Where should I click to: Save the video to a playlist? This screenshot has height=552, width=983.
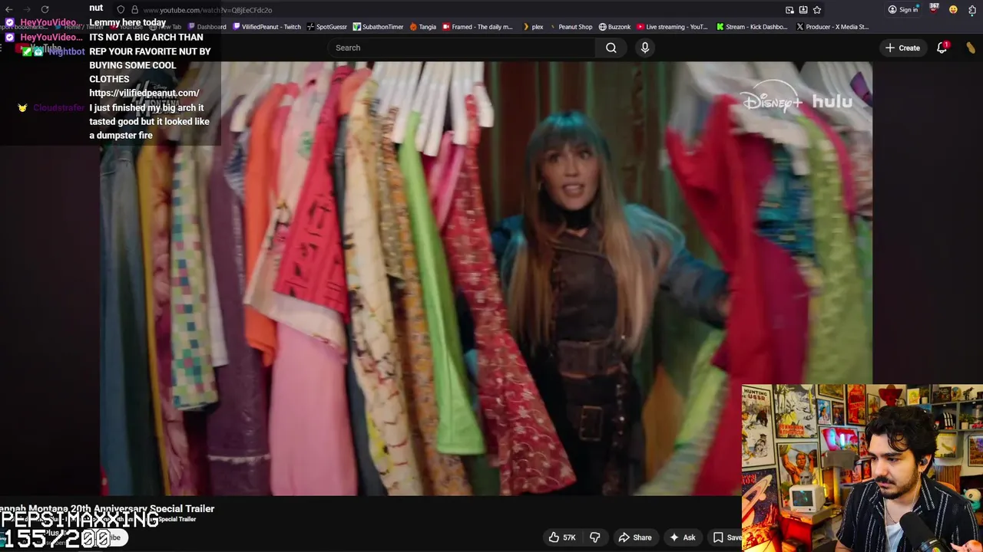point(727,537)
